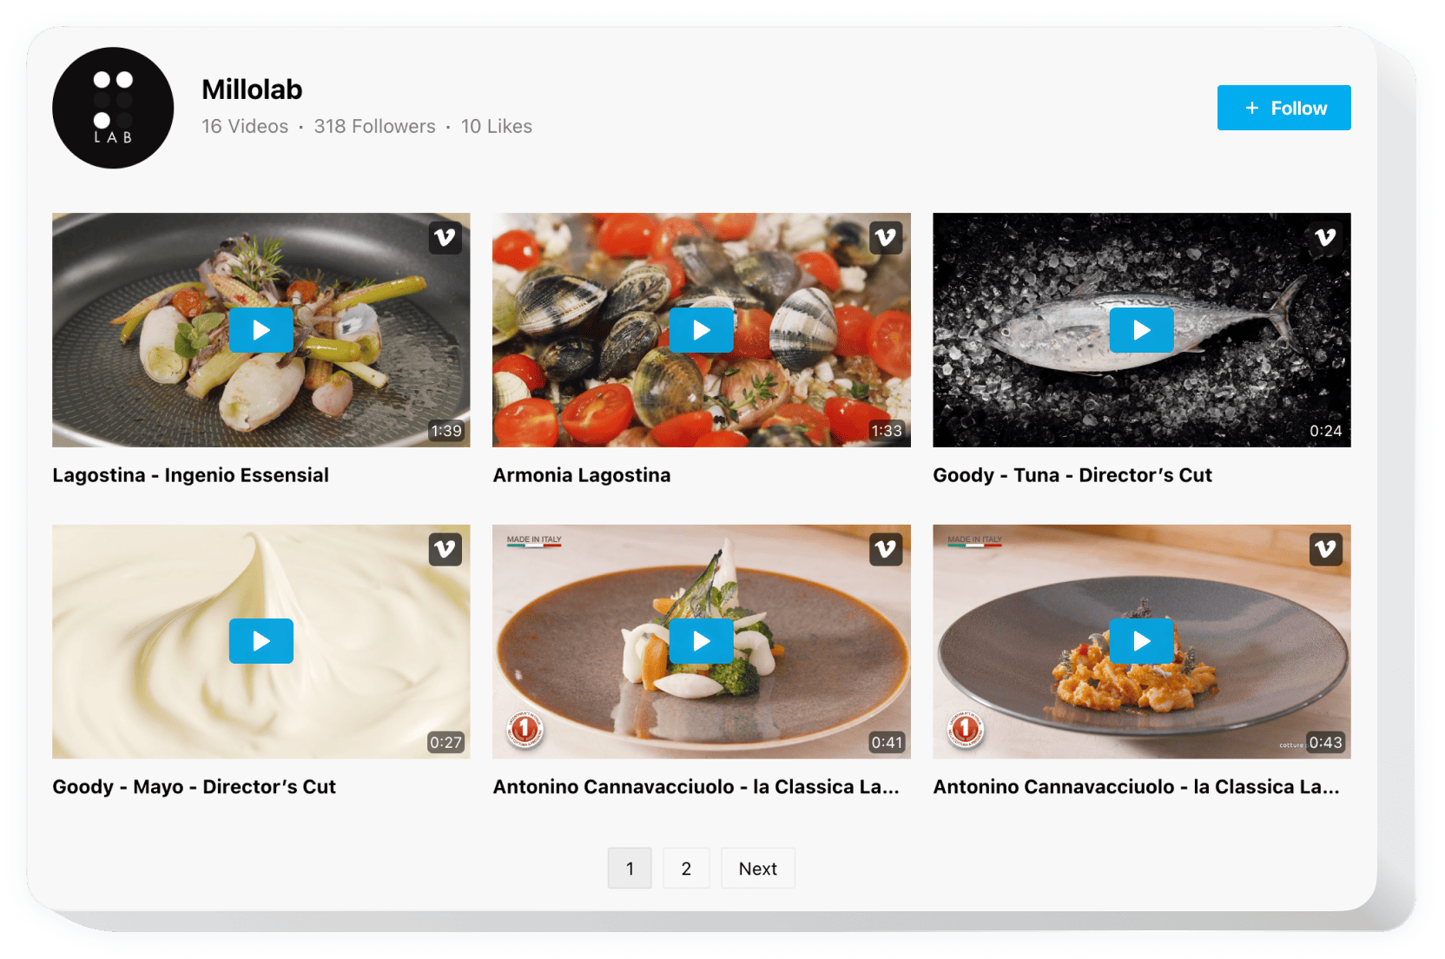Follow the Millolab channel
The image size is (1445, 959).
tap(1283, 108)
